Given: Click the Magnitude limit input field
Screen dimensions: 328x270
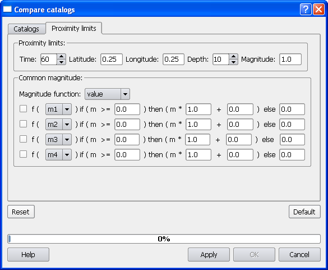Looking at the screenshot, I should pyautogui.click(x=290, y=60).
